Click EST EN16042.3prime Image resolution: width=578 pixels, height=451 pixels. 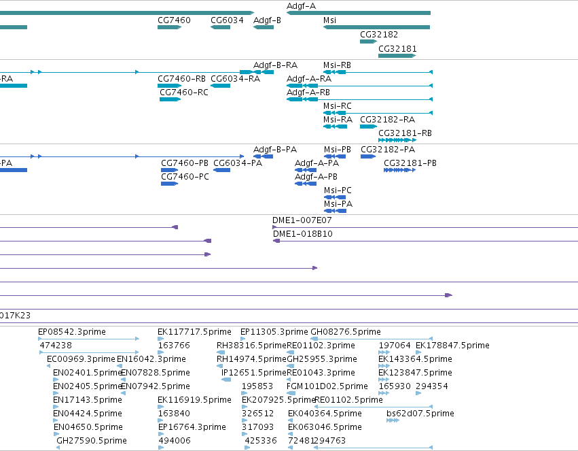click(151, 359)
